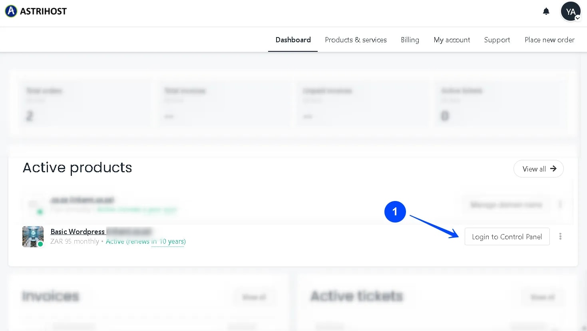The width and height of the screenshot is (587, 331).
Task: Click View all in the Invoices panel
Action: point(254,297)
